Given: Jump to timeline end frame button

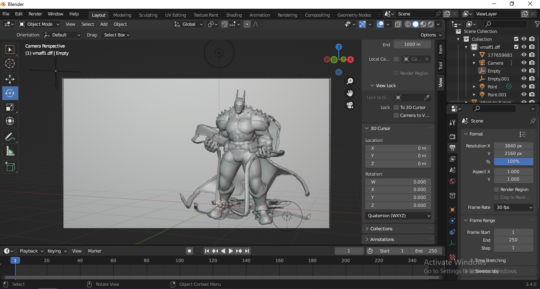Looking at the screenshot, I should click(x=247, y=251).
